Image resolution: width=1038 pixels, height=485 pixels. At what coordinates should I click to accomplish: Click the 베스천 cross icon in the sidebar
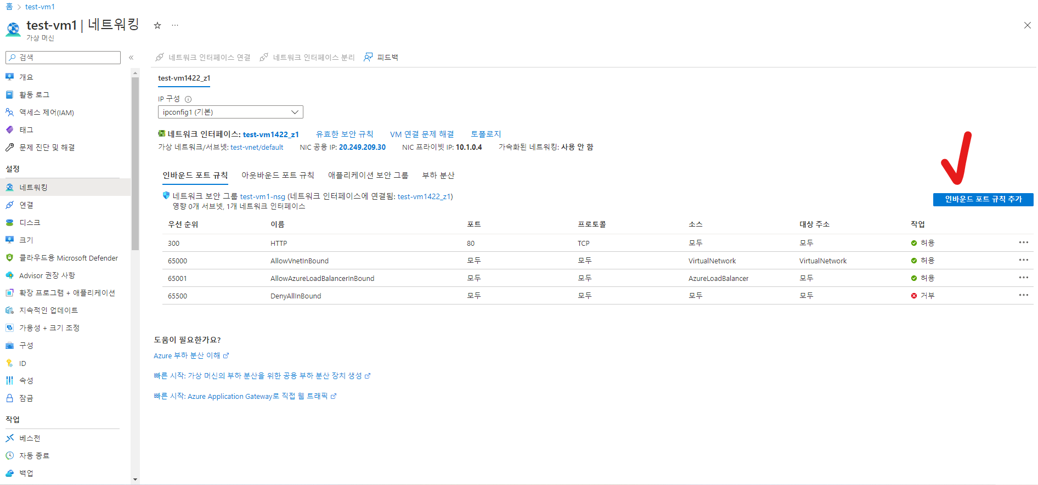(x=9, y=438)
